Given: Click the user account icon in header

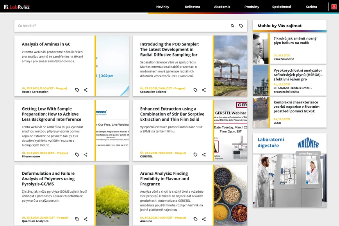Looking at the screenshot, I should (334, 7).
